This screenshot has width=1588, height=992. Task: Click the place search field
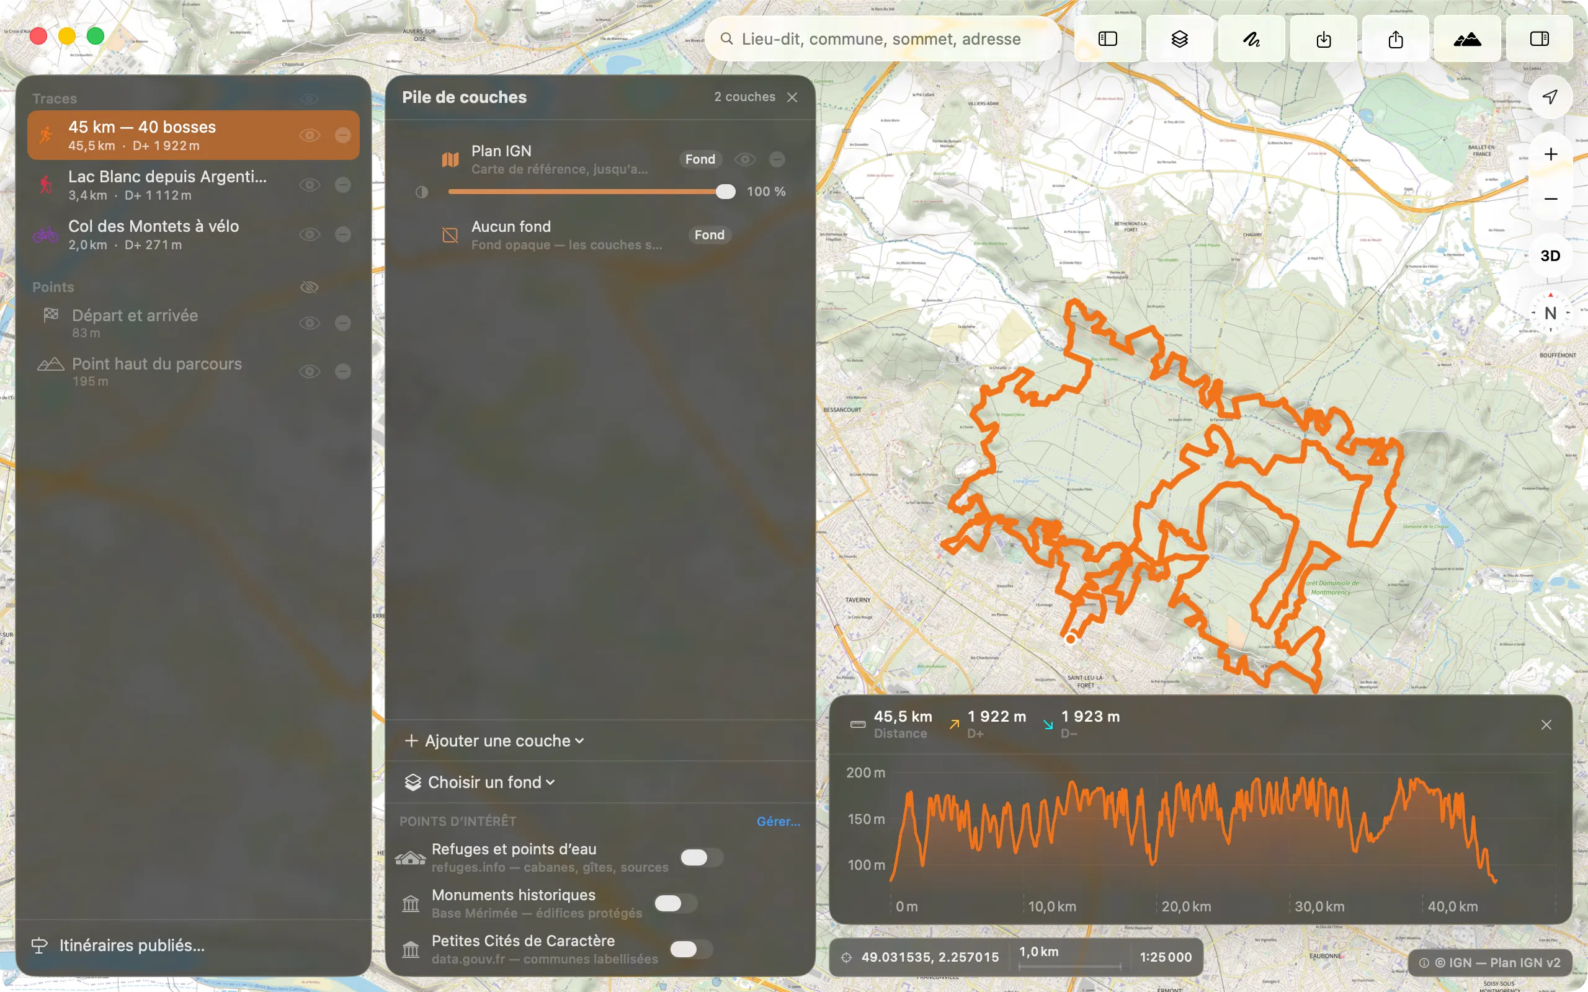883,39
